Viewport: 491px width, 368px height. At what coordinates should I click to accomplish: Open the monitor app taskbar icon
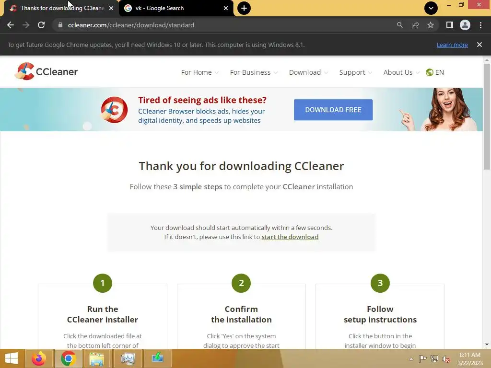[128, 358]
